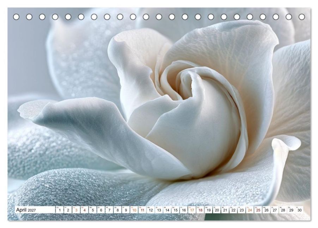Screen dimensions: 318x228
Task: Pick Sunday date 18 in red
Action: [200, 210]
